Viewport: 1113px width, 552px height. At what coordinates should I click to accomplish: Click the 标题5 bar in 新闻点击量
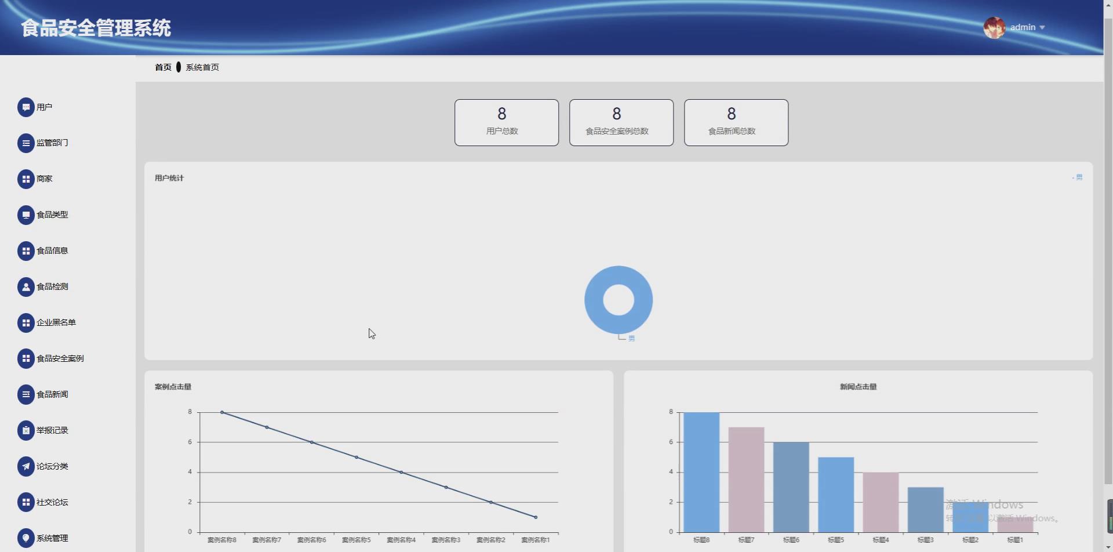point(836,495)
